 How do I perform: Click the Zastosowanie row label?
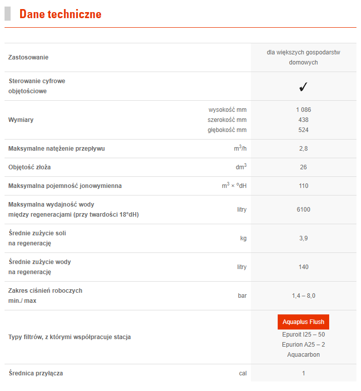[x=28, y=57]
